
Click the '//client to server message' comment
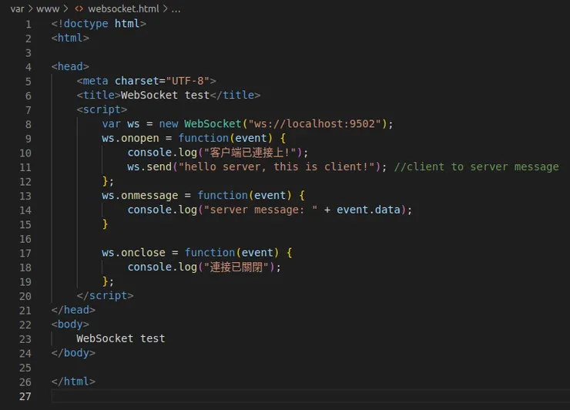[x=477, y=166]
